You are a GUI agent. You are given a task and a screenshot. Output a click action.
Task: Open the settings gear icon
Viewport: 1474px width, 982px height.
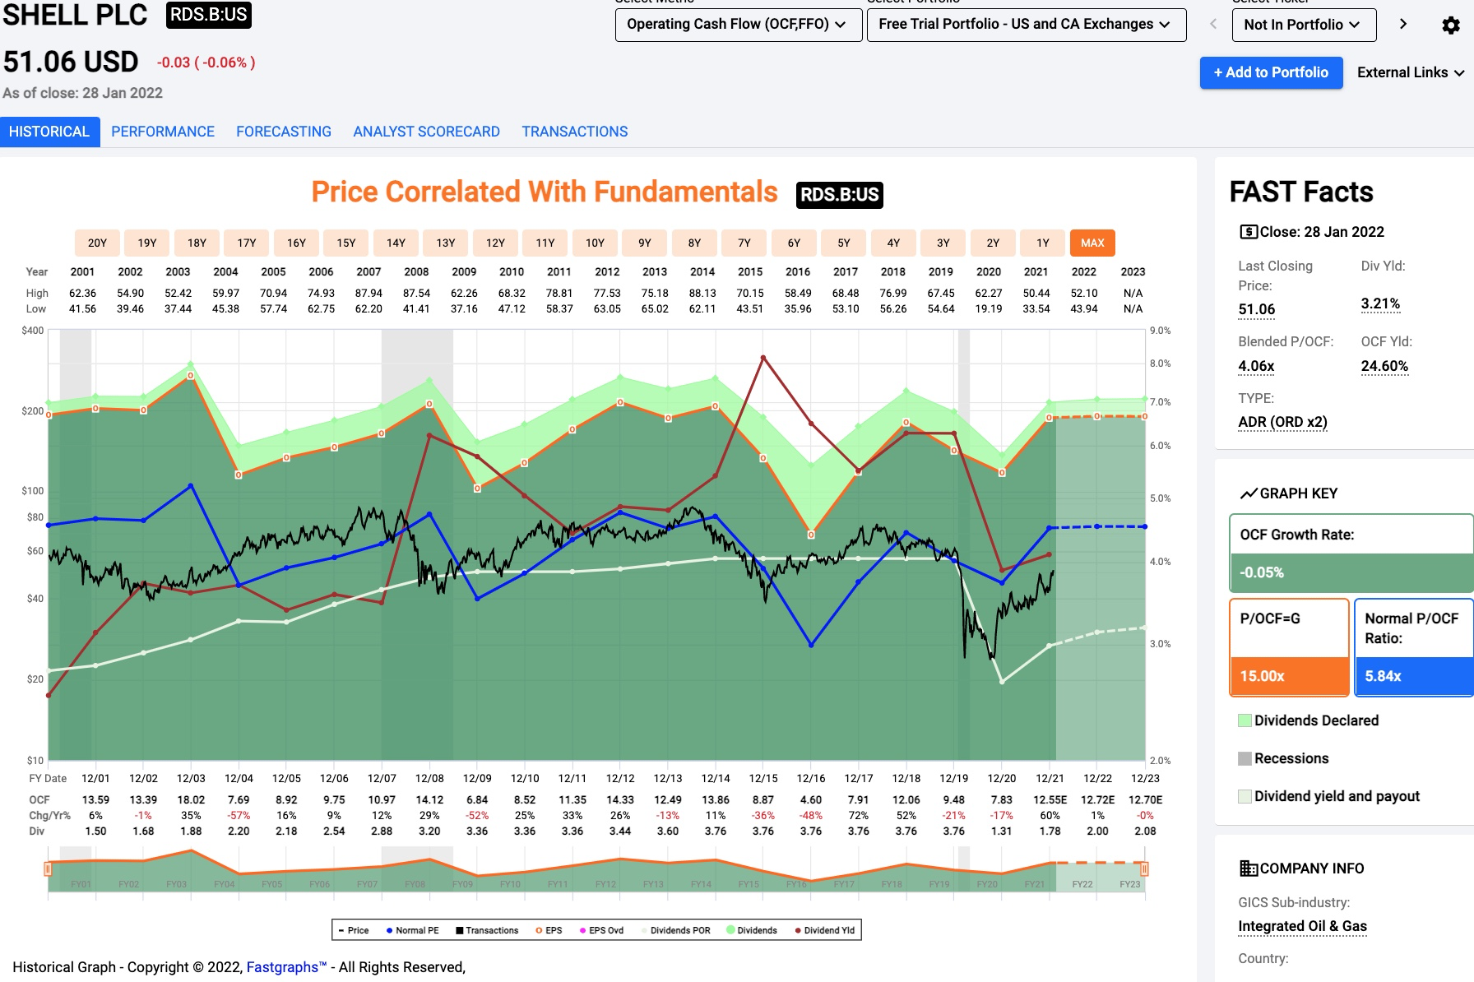click(1451, 25)
